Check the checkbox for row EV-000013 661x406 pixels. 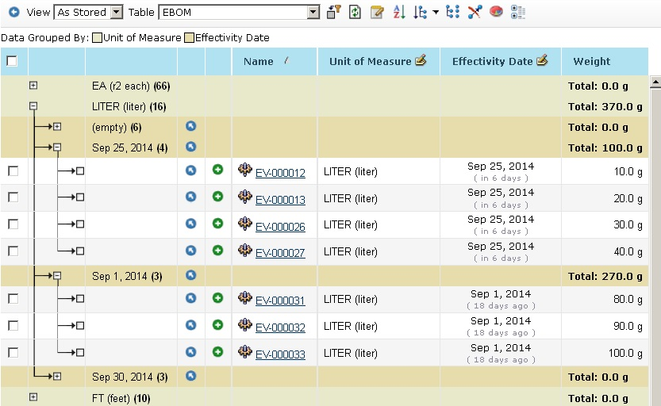pos(13,197)
